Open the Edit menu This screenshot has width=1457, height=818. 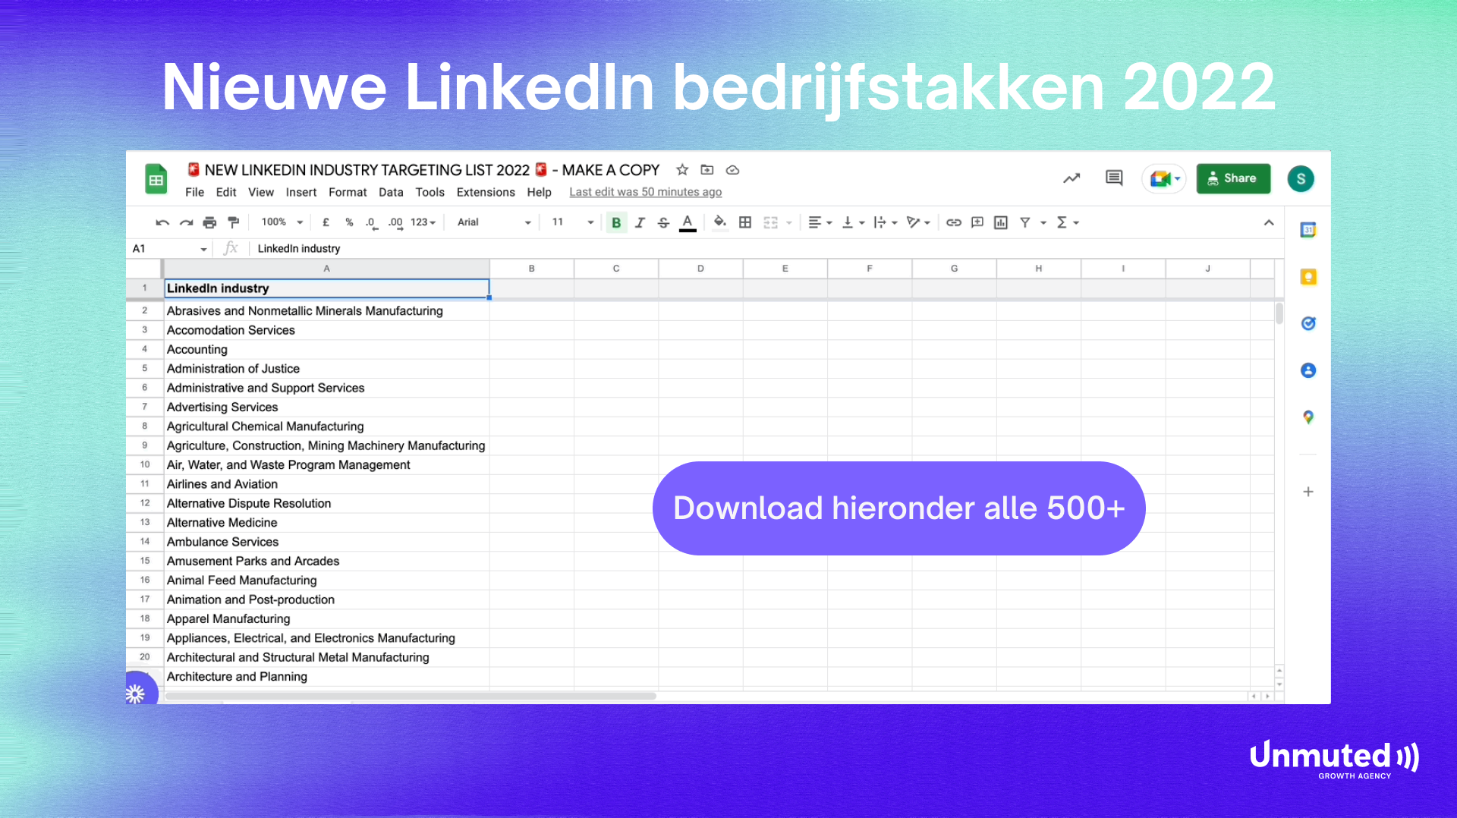225,192
